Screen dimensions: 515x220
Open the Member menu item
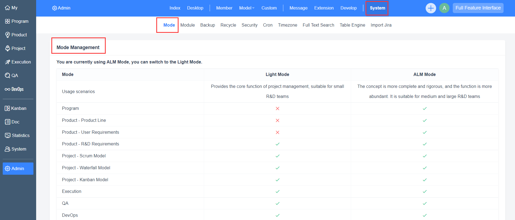tap(224, 8)
